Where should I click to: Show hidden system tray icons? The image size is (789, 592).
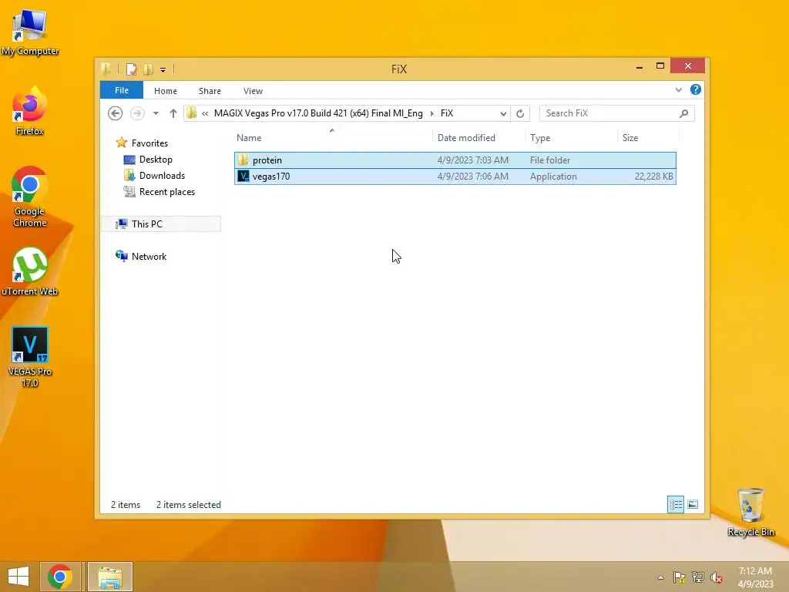pos(660,577)
